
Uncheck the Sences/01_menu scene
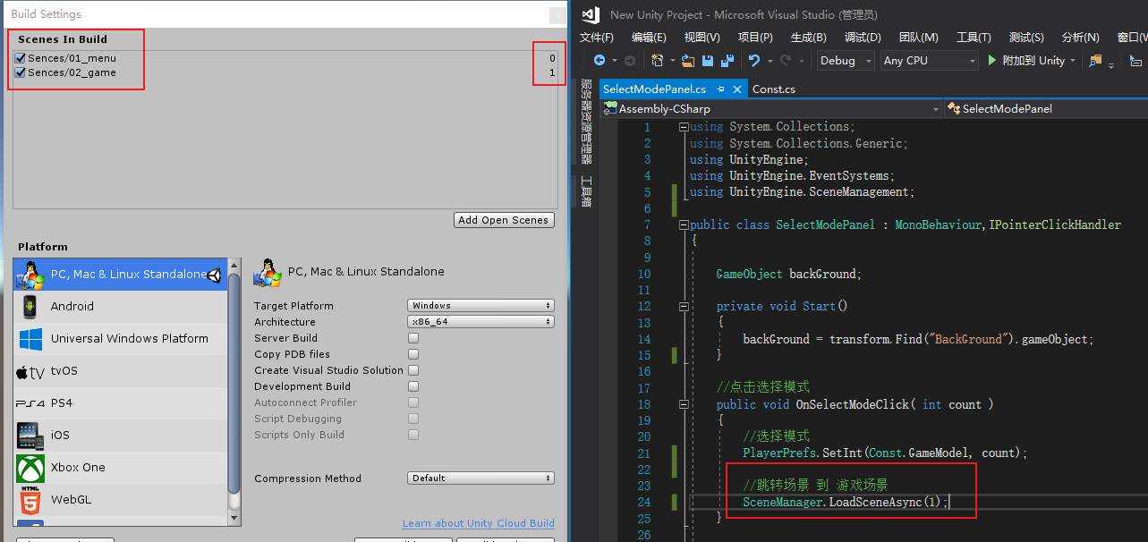[x=21, y=58]
